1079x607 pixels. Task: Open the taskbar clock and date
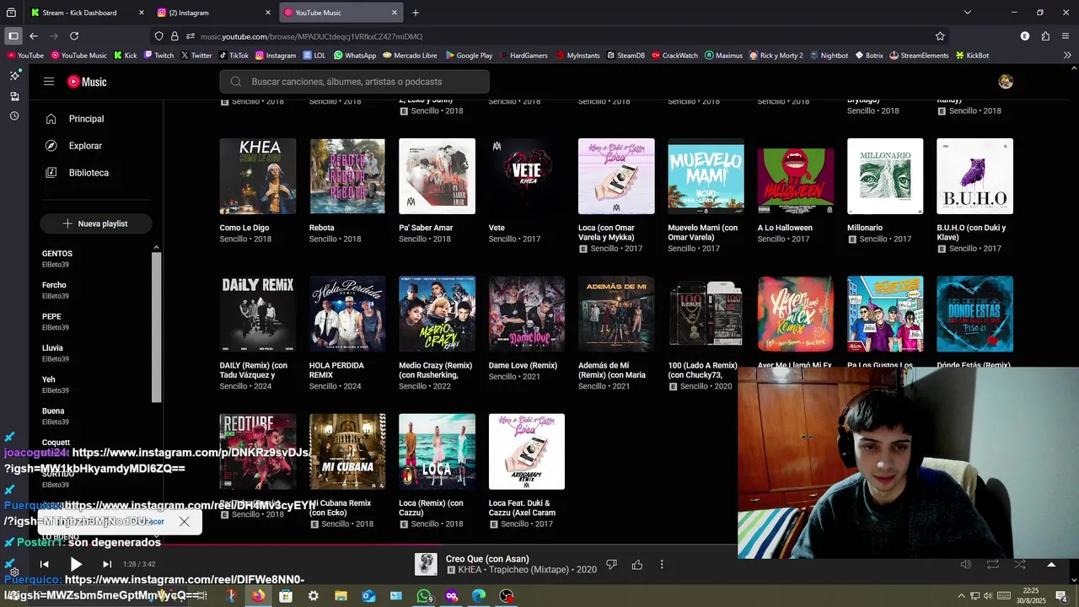pyautogui.click(x=1030, y=595)
